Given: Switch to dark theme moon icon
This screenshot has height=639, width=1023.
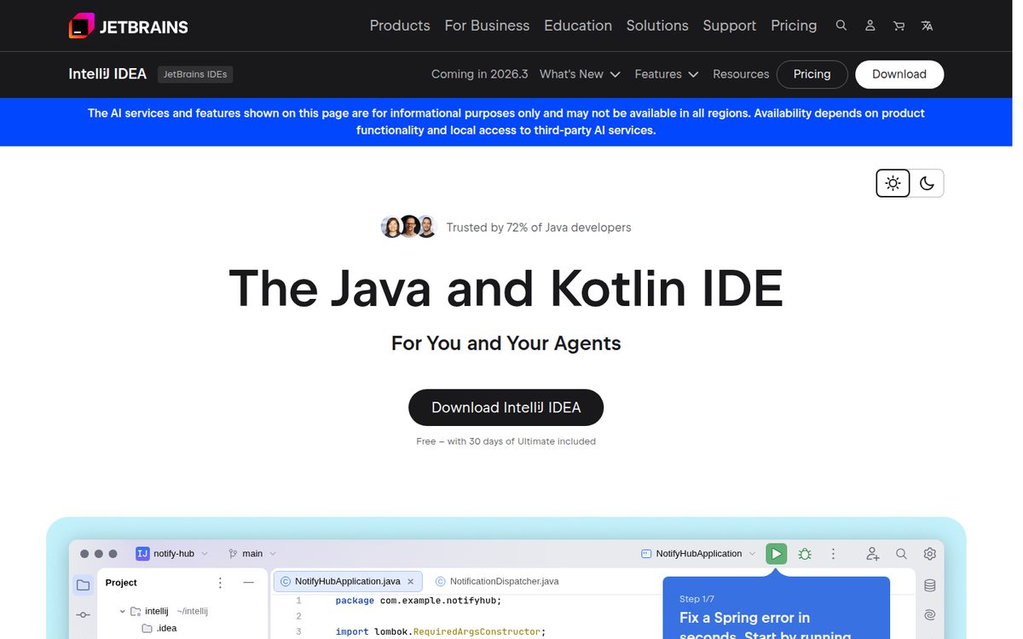Looking at the screenshot, I should click(927, 183).
